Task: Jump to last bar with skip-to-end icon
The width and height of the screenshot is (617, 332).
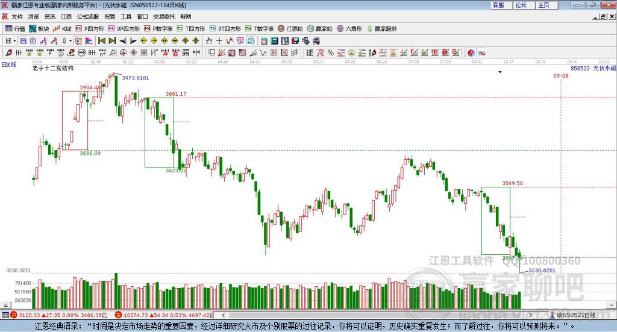Action: 112,41
